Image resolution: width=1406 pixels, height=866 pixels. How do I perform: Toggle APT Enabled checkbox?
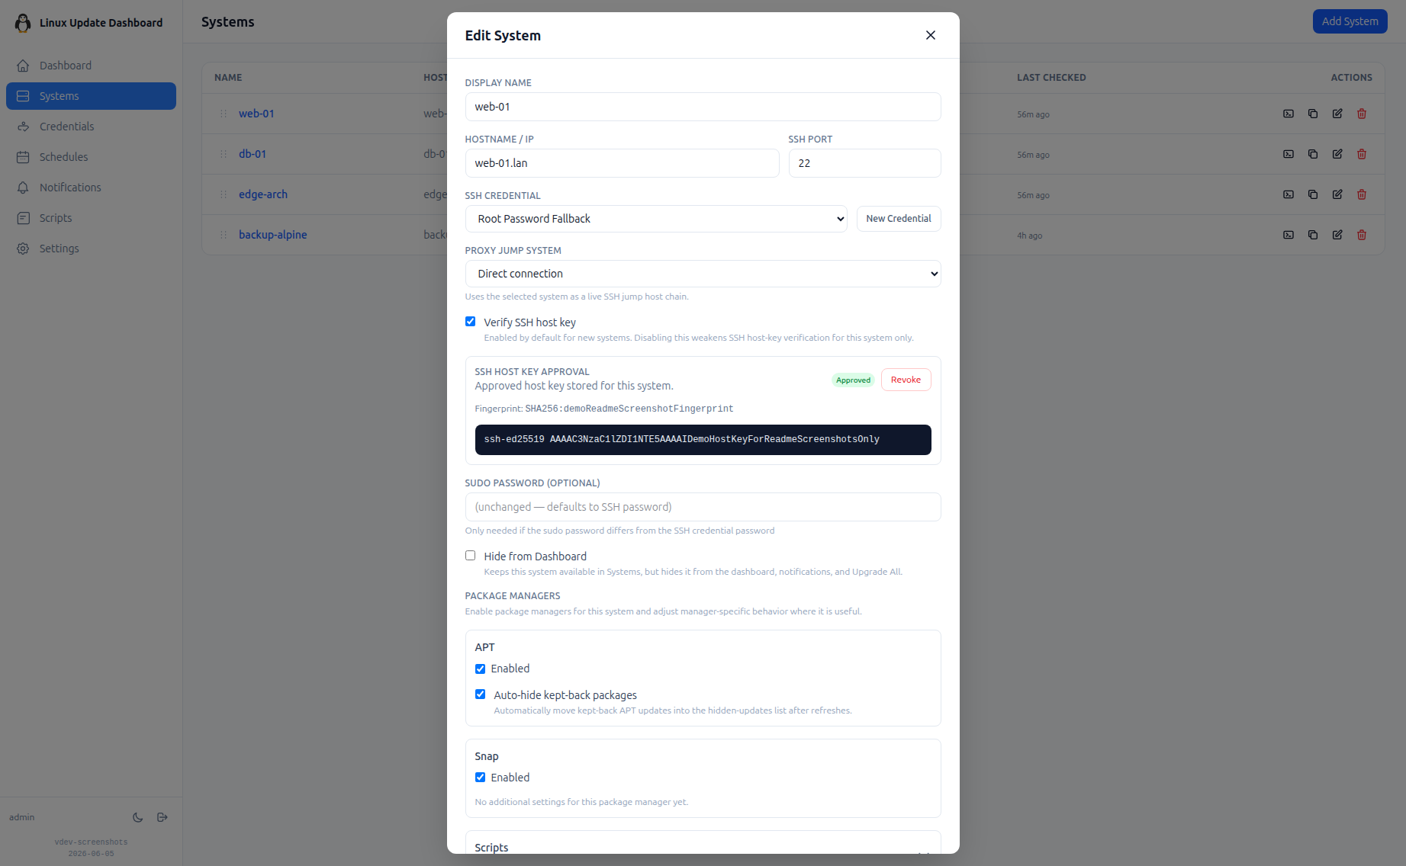pos(481,669)
